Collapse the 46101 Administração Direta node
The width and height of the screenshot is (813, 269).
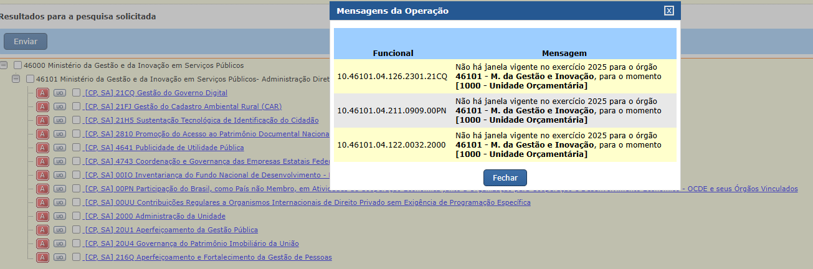coord(16,78)
